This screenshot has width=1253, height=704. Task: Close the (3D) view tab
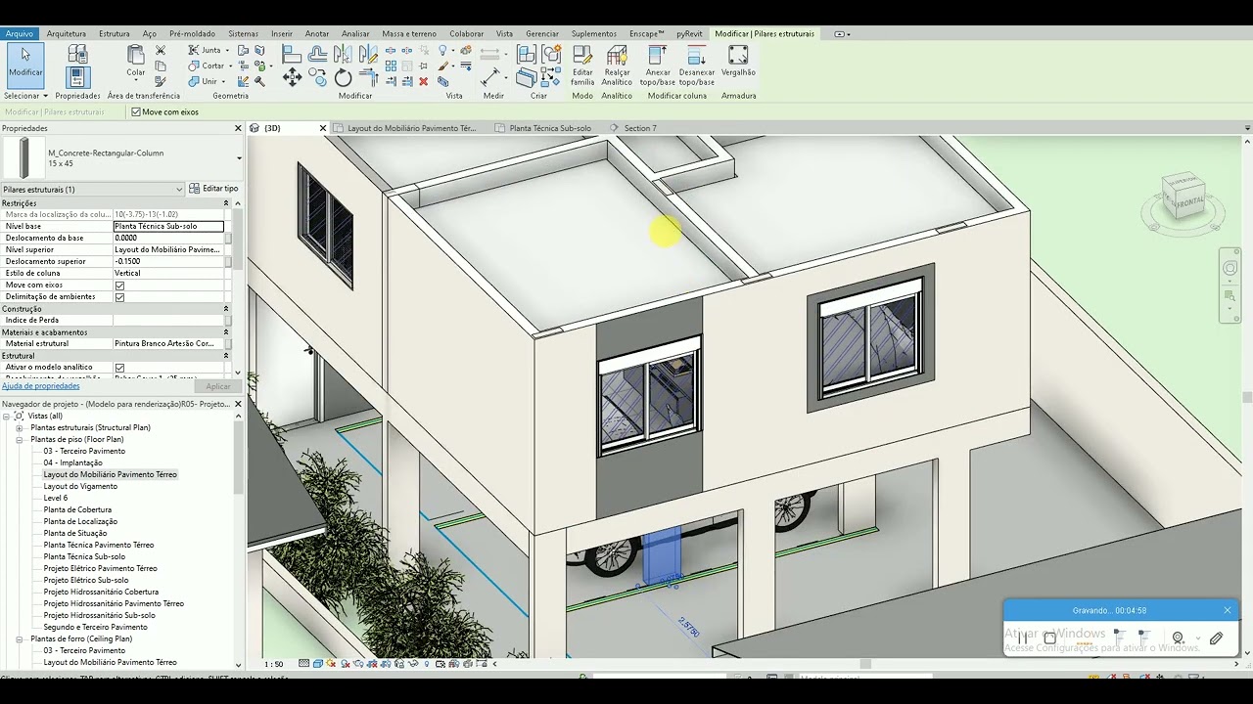pyautogui.click(x=323, y=128)
